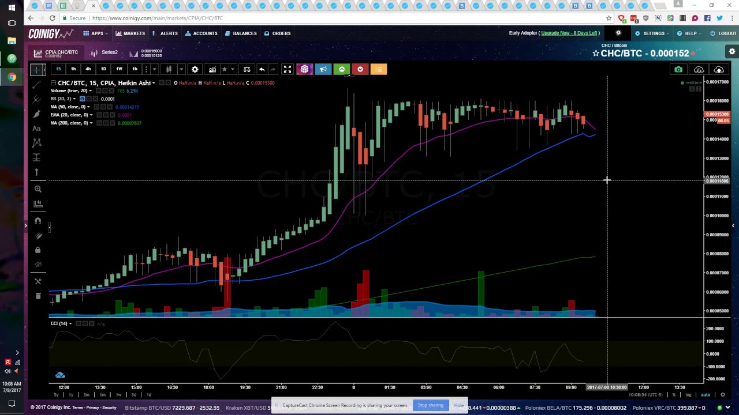The height and width of the screenshot is (415, 739).
Task: Switch to the Series2 chart tab
Action: pos(104,52)
